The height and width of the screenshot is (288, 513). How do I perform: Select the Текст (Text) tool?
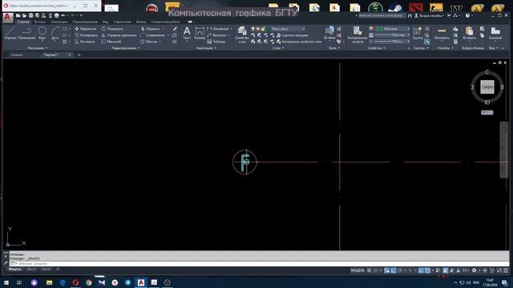click(x=187, y=34)
